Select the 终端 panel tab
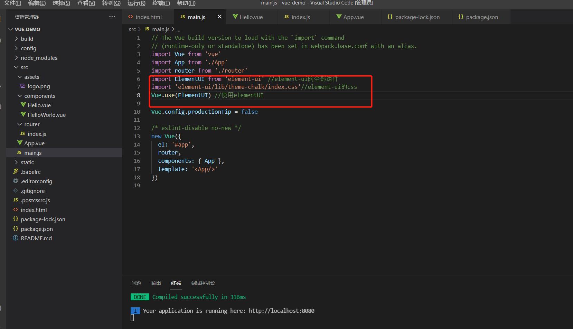 point(176,283)
